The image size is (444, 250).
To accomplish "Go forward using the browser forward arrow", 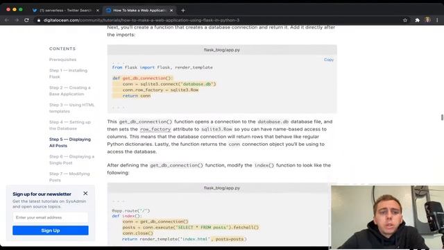I will coord(17,20).
